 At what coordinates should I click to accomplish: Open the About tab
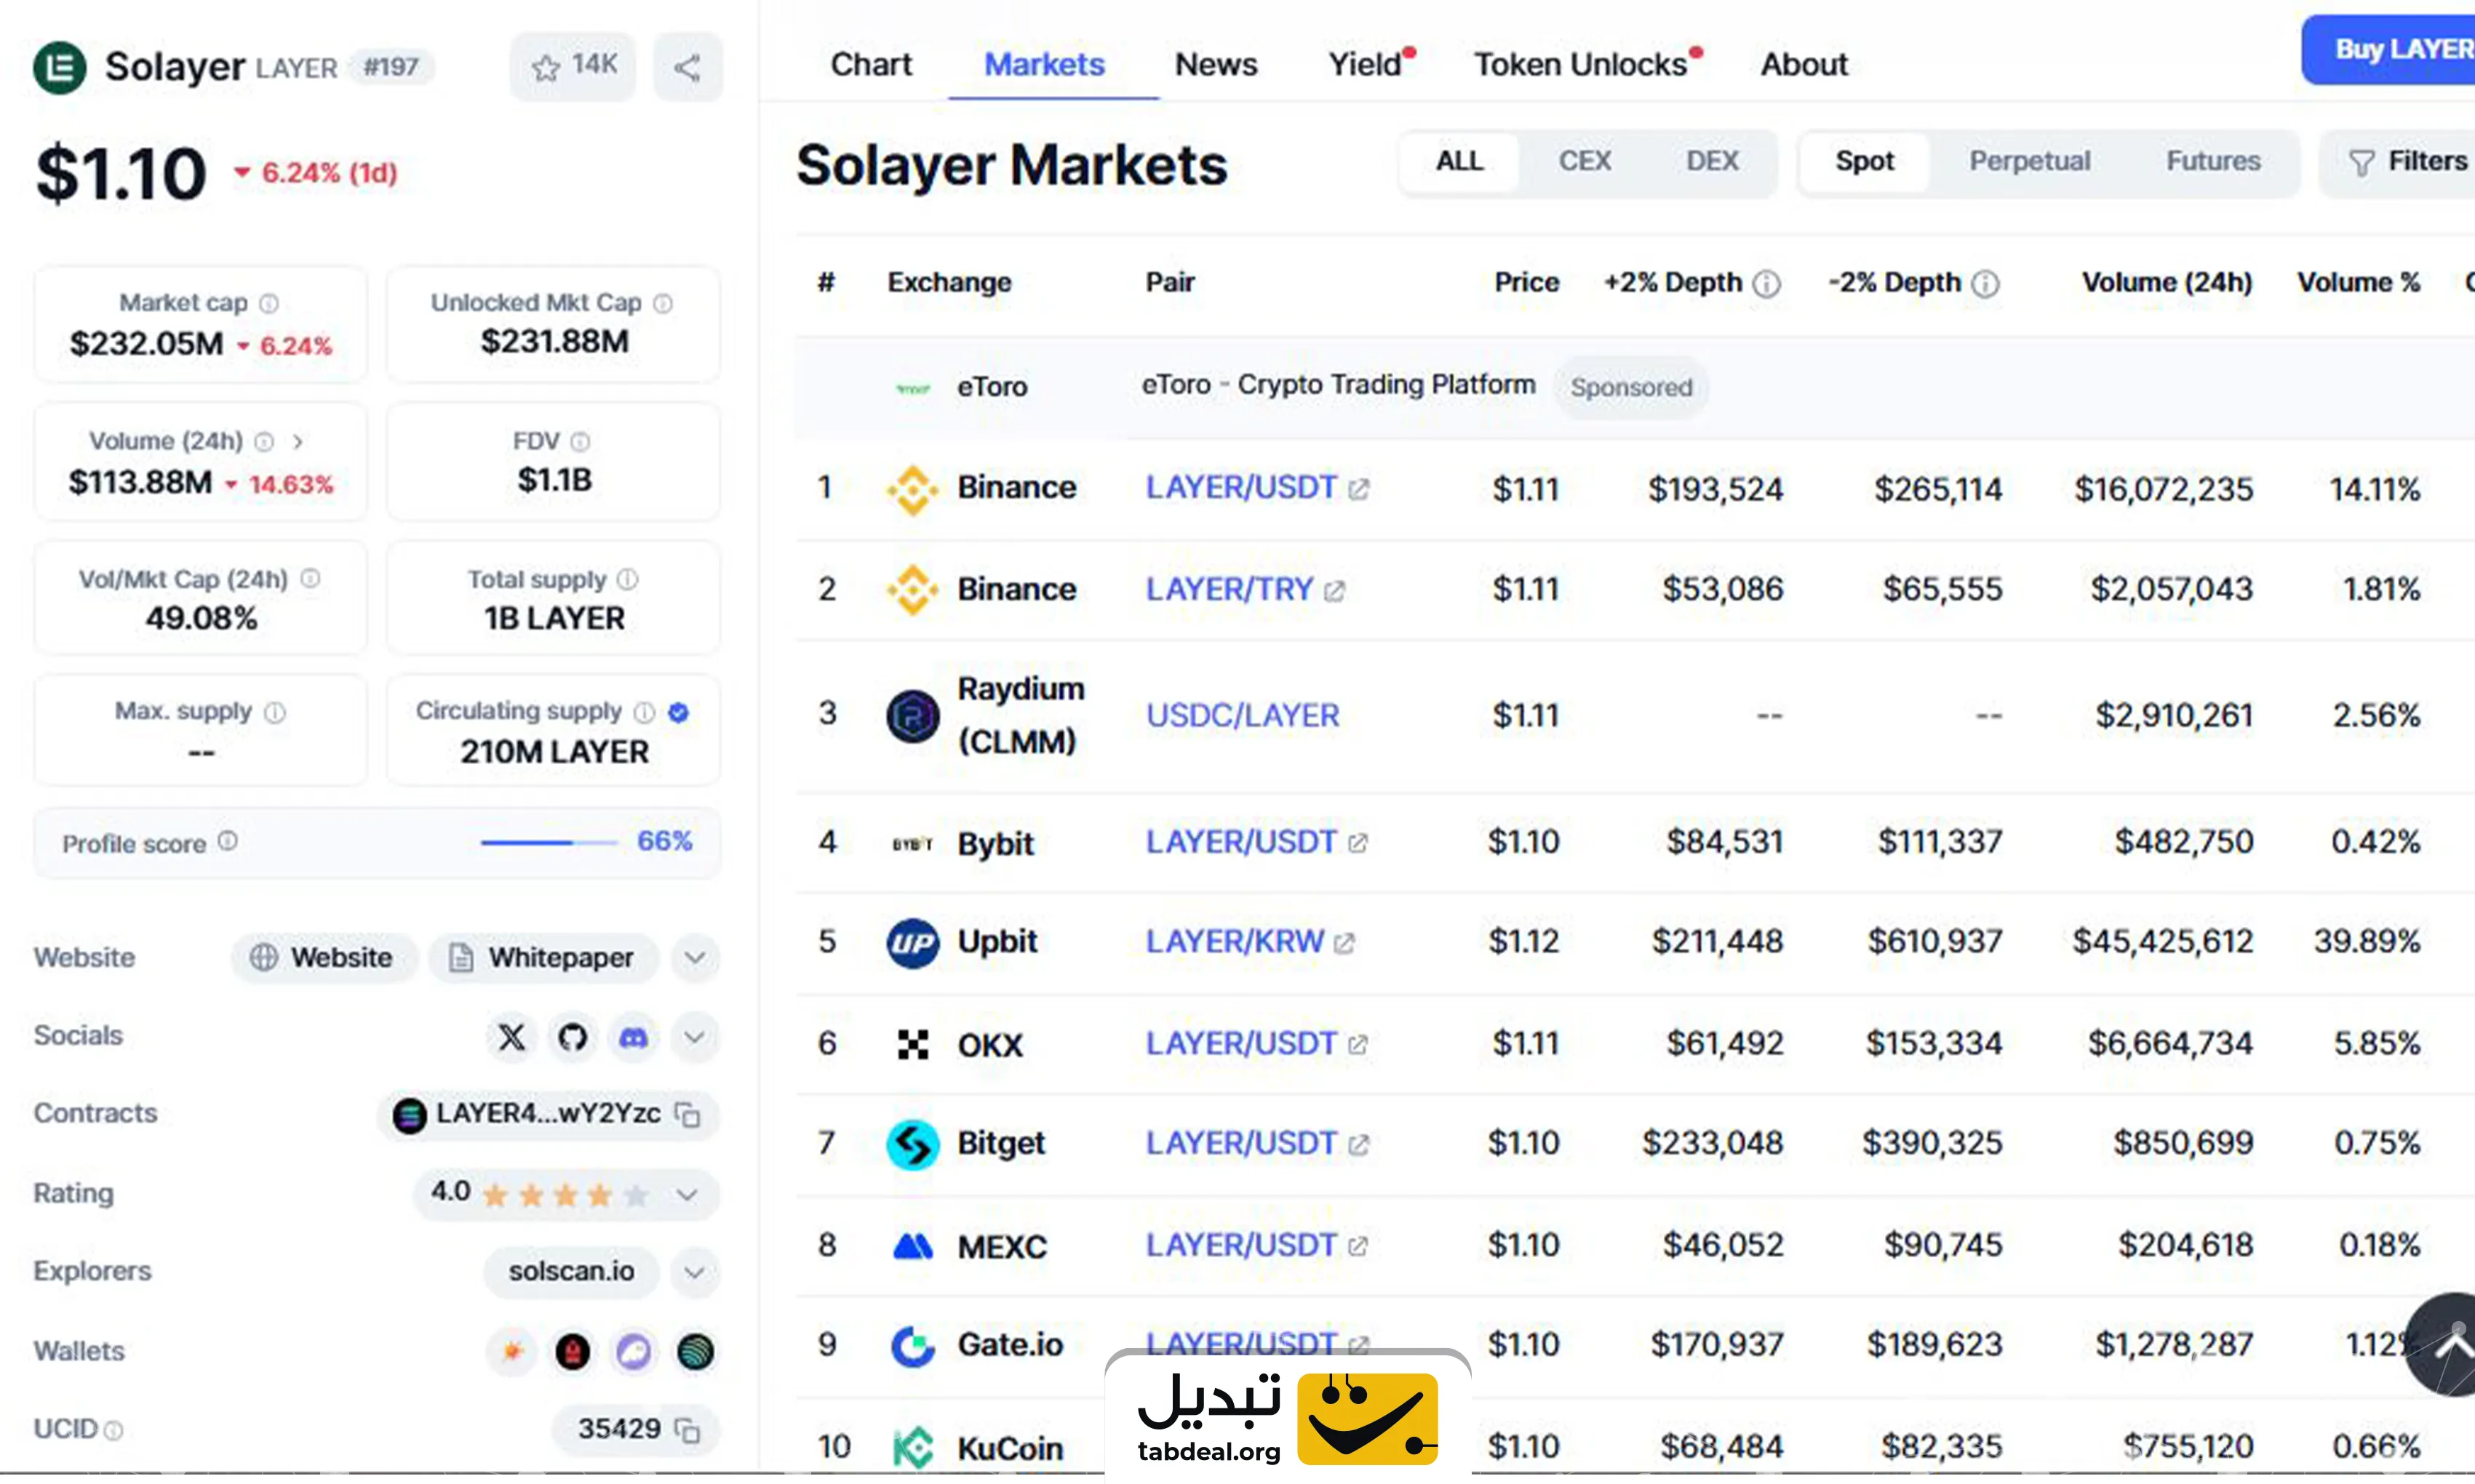coord(1804,64)
